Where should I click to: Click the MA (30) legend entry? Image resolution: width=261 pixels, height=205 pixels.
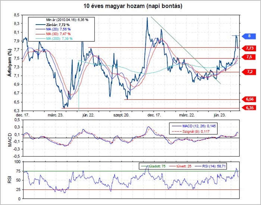(x=54, y=34)
